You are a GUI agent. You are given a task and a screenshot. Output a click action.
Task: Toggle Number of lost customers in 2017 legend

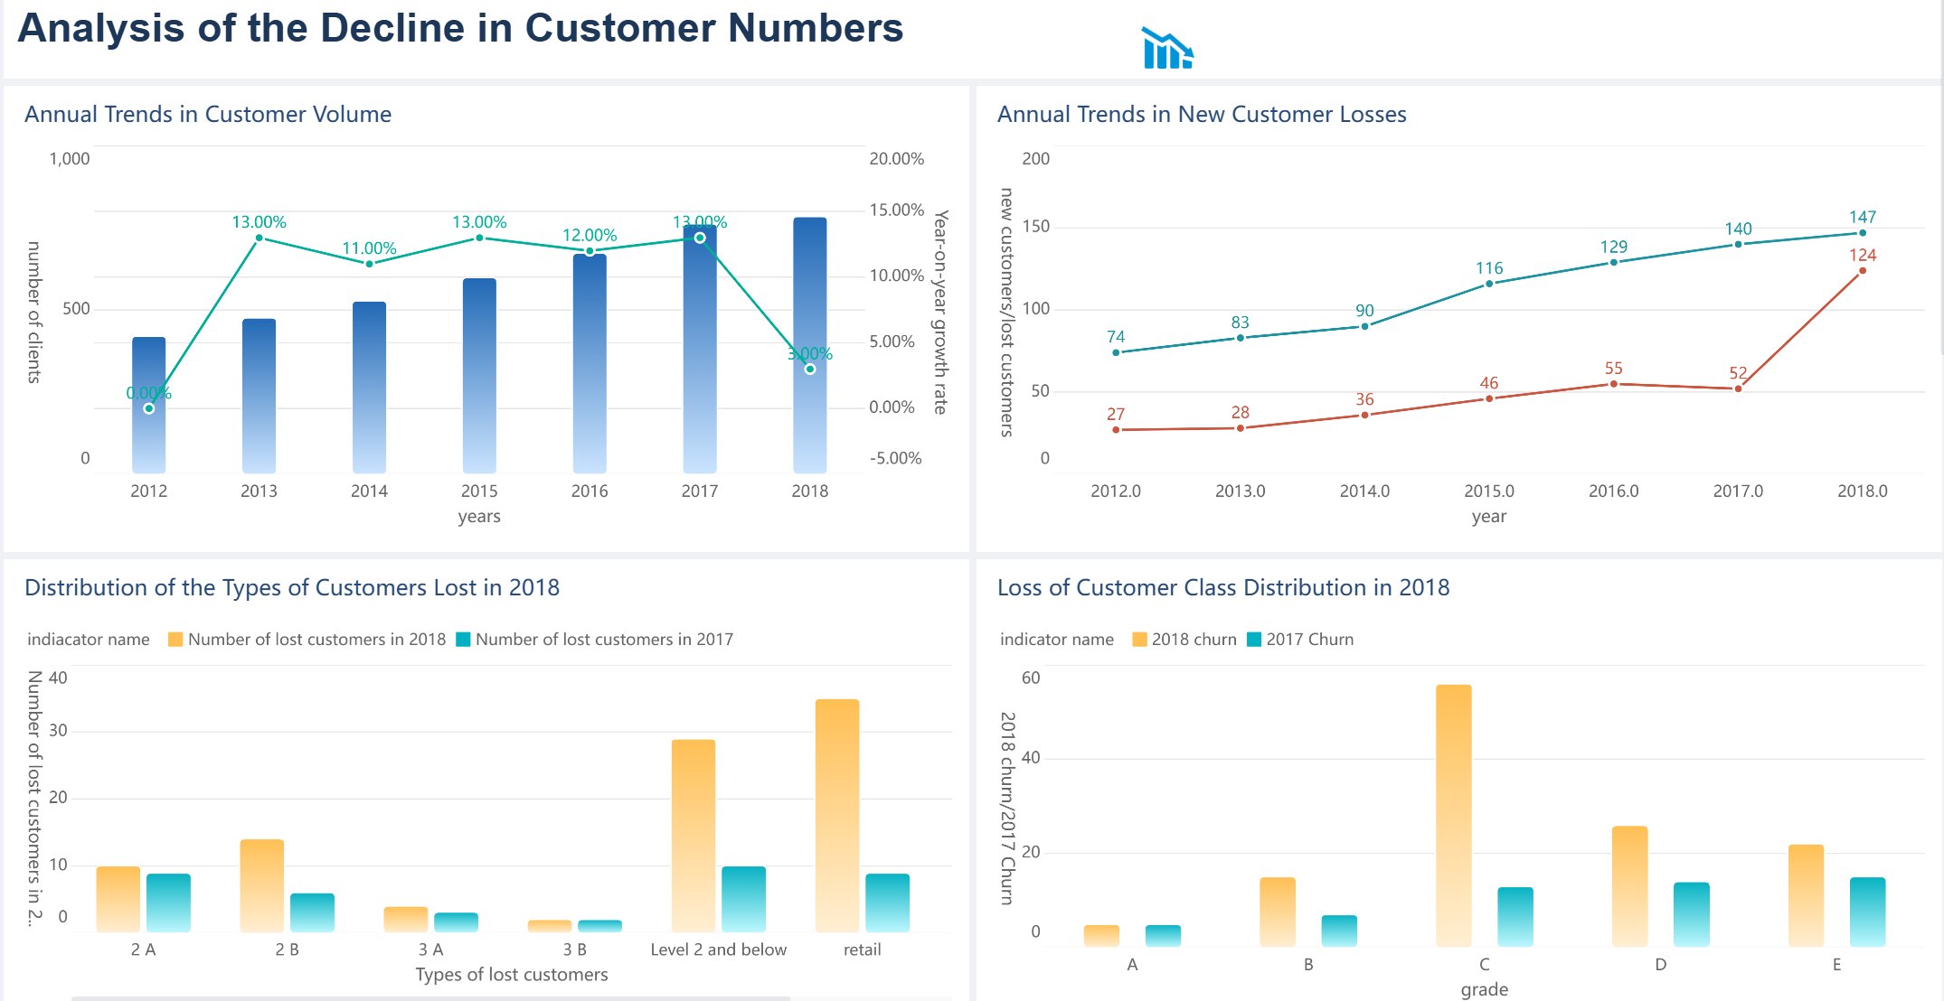point(464,640)
